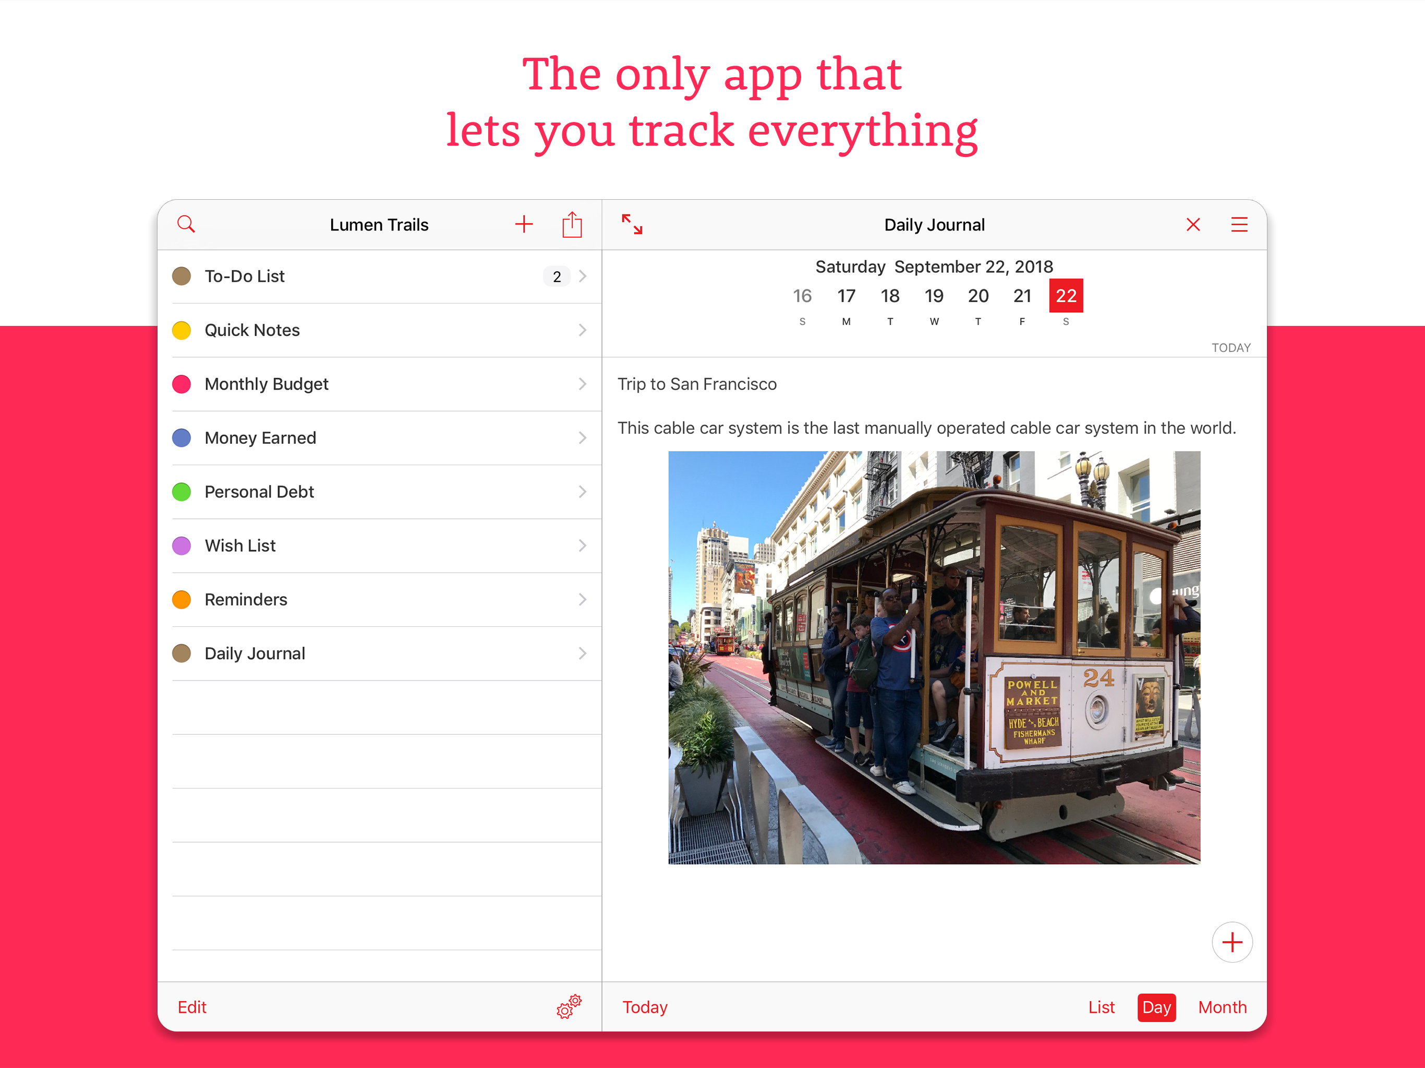The height and width of the screenshot is (1068, 1425).
Task: Switch to List view tab
Action: [1101, 1007]
